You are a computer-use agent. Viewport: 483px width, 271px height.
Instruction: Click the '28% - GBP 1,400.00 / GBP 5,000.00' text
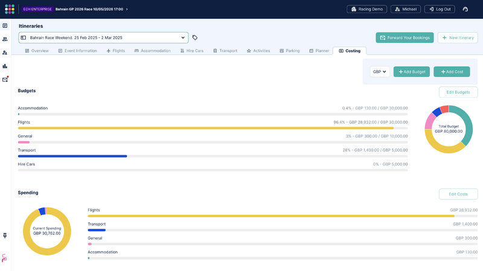pos(375,150)
